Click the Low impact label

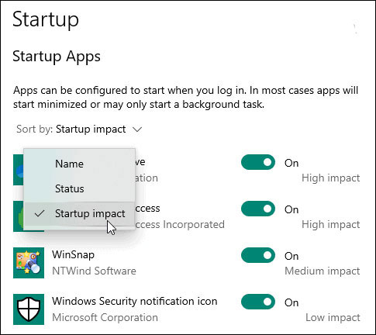coord(333,317)
